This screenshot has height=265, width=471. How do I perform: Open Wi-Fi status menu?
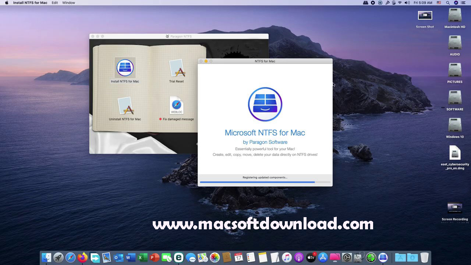point(400,3)
